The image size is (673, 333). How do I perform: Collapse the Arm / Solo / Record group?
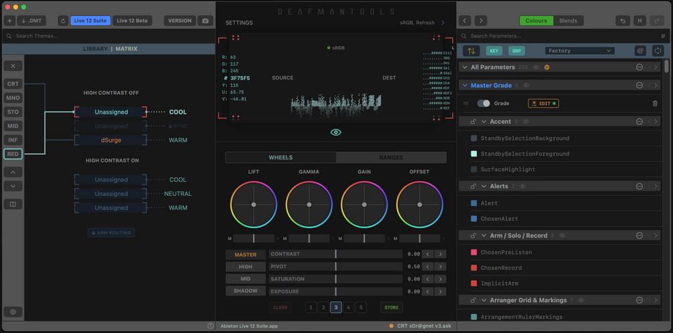tap(483, 236)
